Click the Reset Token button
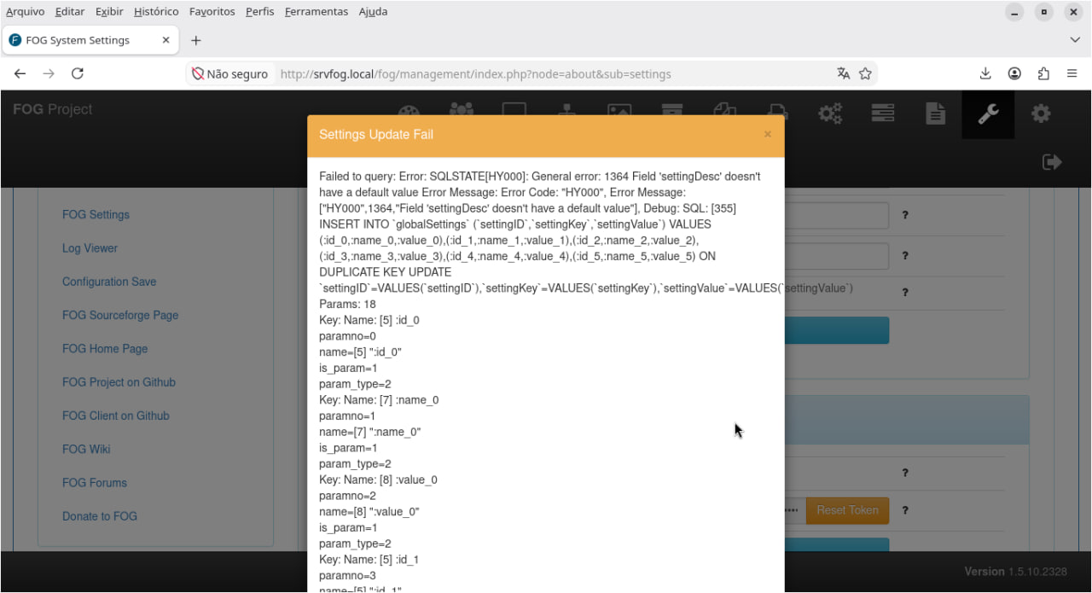 tap(847, 510)
